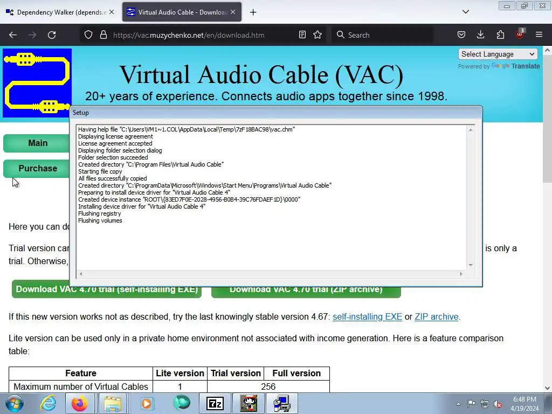Click the setup installer computer taskbar icon
This screenshot has width=552, height=414.
[x=282, y=403]
